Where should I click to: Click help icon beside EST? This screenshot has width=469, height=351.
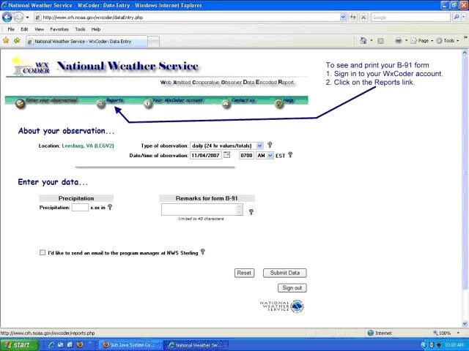tap(290, 155)
